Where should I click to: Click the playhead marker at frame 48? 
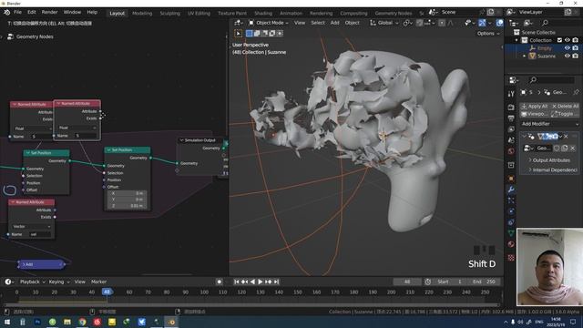(107, 292)
